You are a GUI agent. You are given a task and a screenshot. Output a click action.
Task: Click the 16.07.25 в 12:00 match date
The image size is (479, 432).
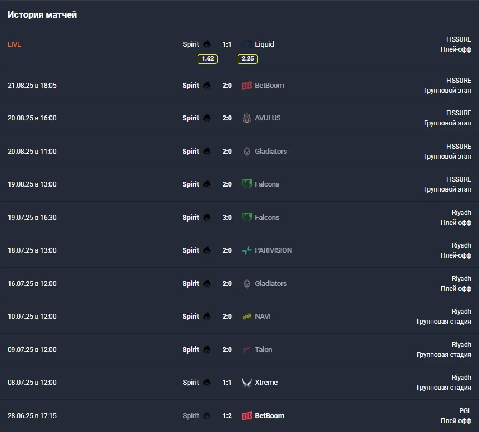(32, 284)
